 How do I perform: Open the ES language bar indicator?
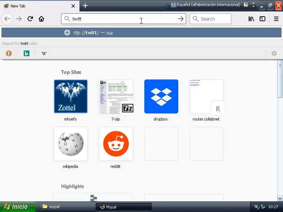(173, 5)
